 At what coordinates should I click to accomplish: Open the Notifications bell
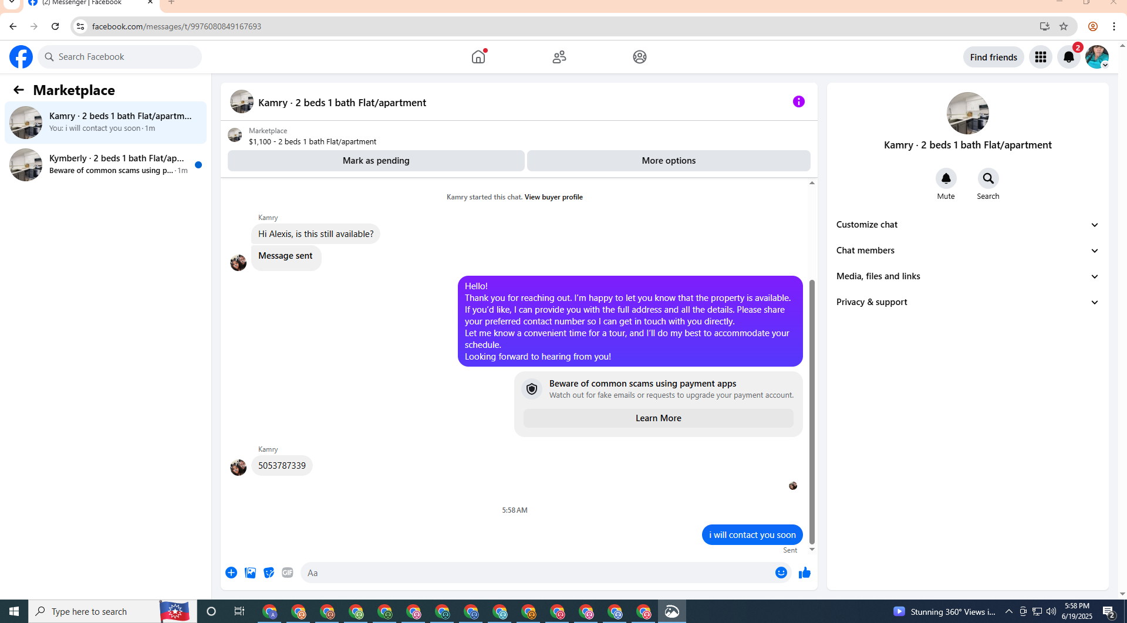1069,57
